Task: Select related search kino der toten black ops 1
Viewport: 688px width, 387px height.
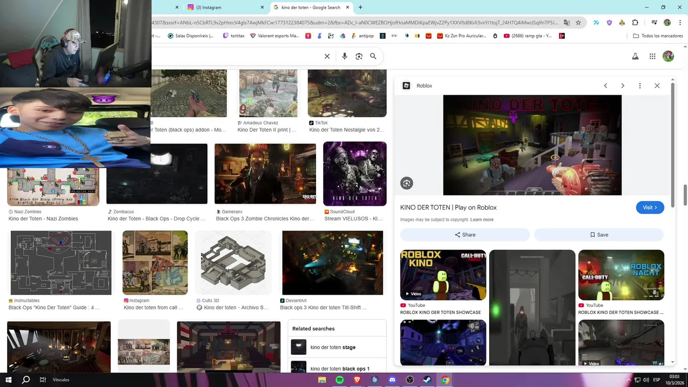Action: [x=337, y=368]
